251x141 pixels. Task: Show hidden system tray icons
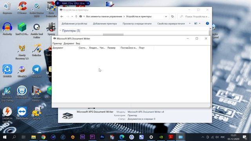pyautogui.click(x=203, y=137)
